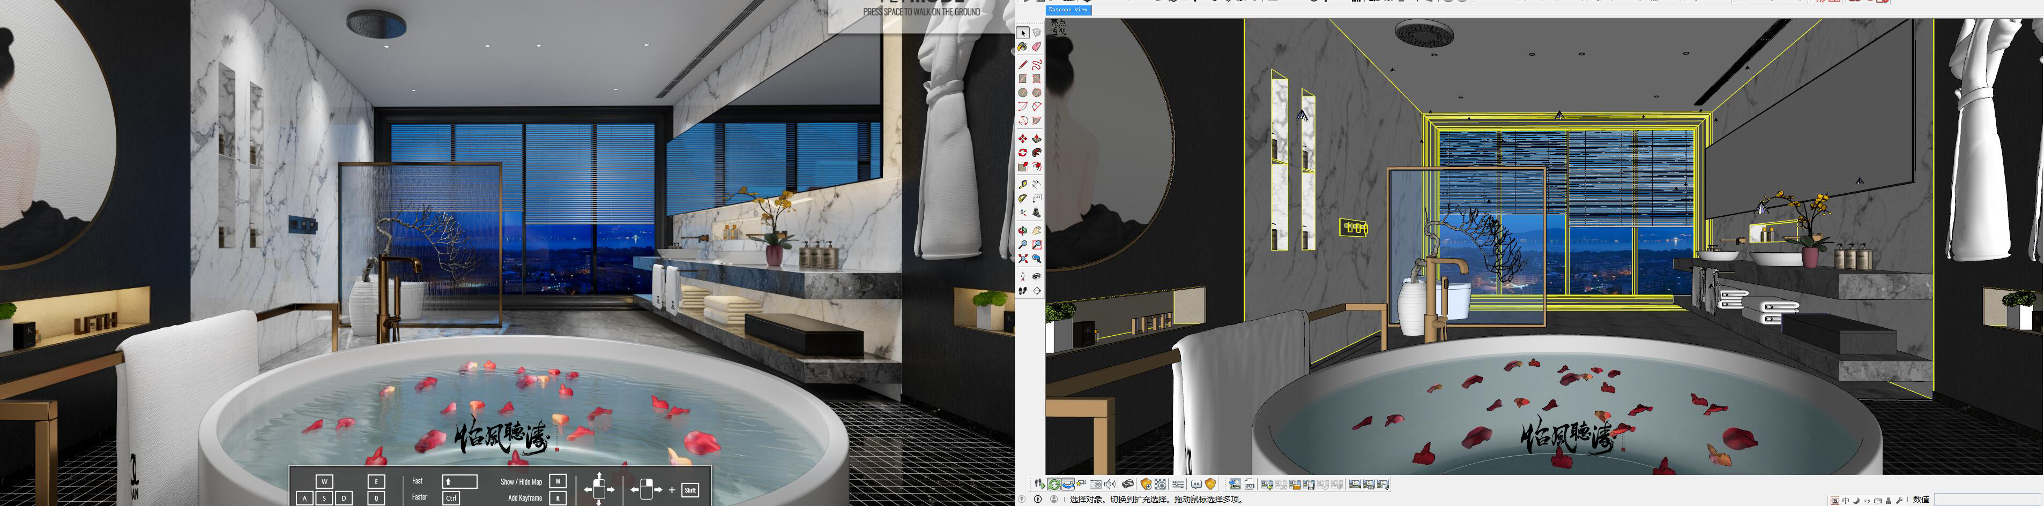Click the Enscape orange shield icon
The width and height of the screenshot is (2044, 506).
pyautogui.click(x=1211, y=485)
